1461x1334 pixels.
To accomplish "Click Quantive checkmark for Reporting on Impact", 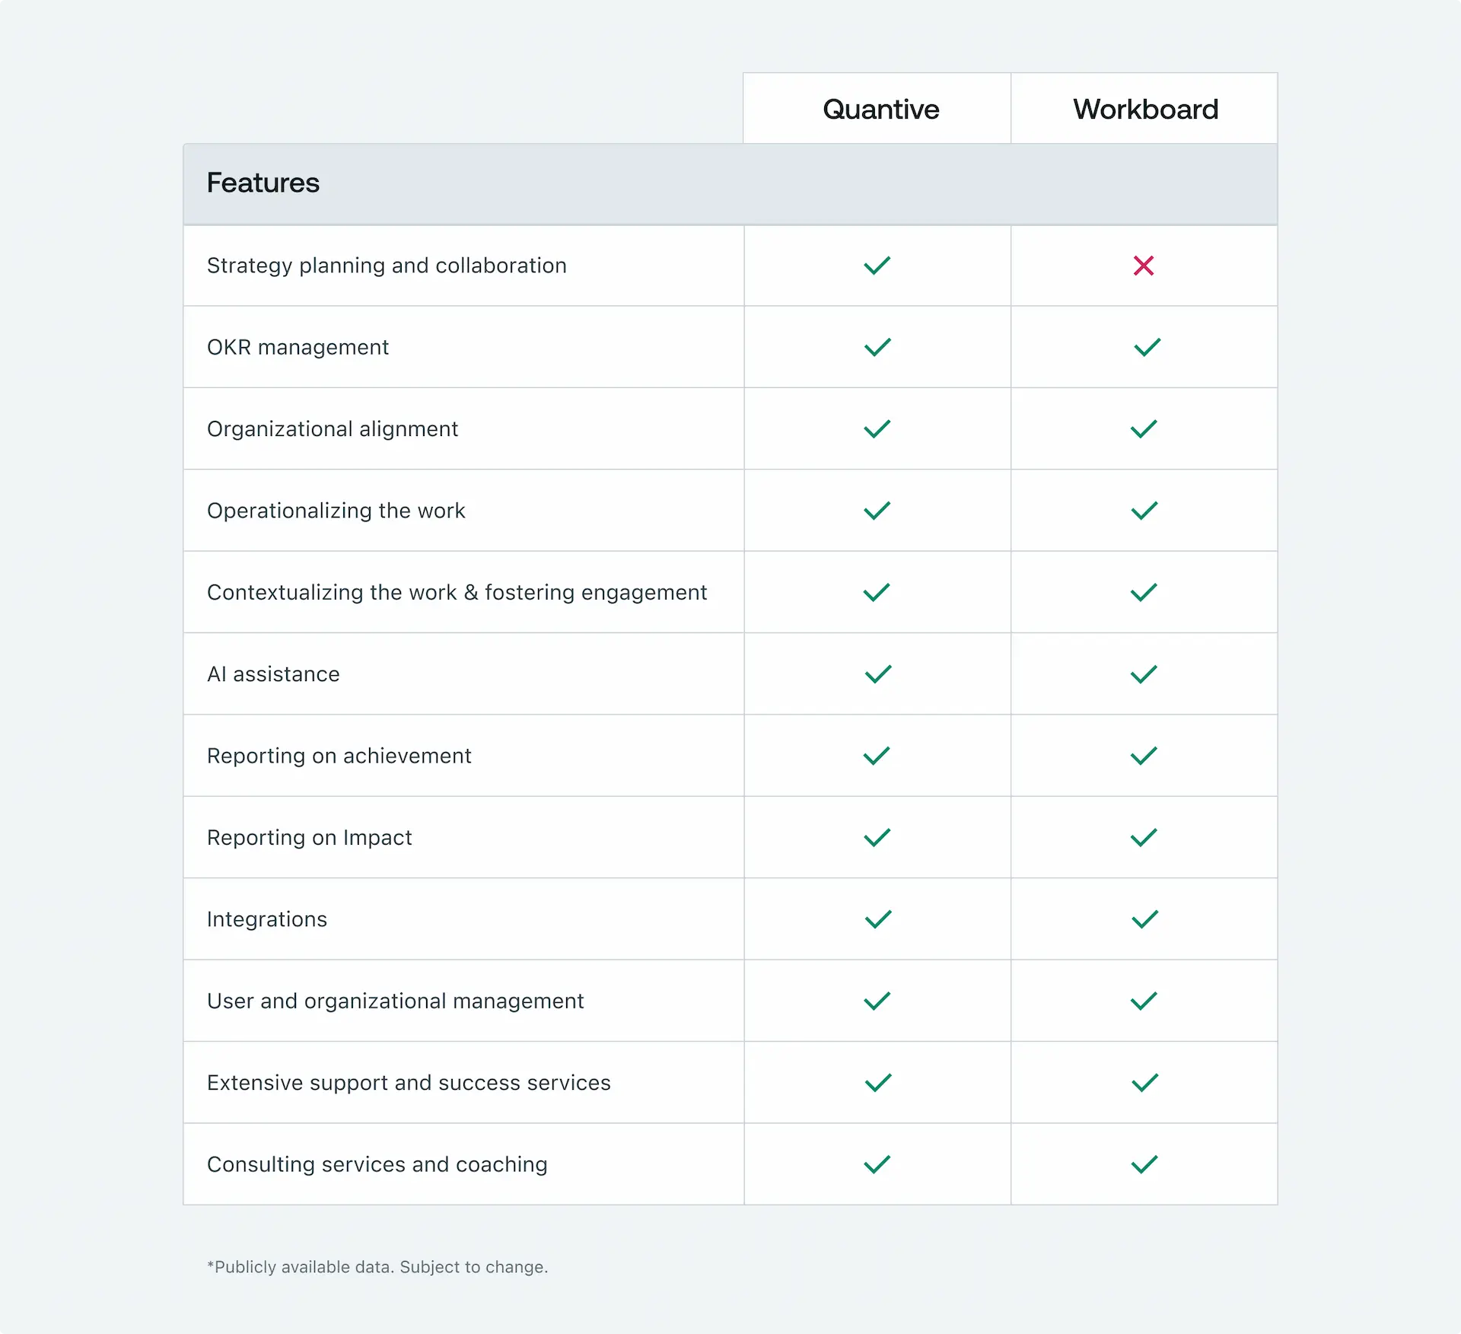I will click(877, 838).
